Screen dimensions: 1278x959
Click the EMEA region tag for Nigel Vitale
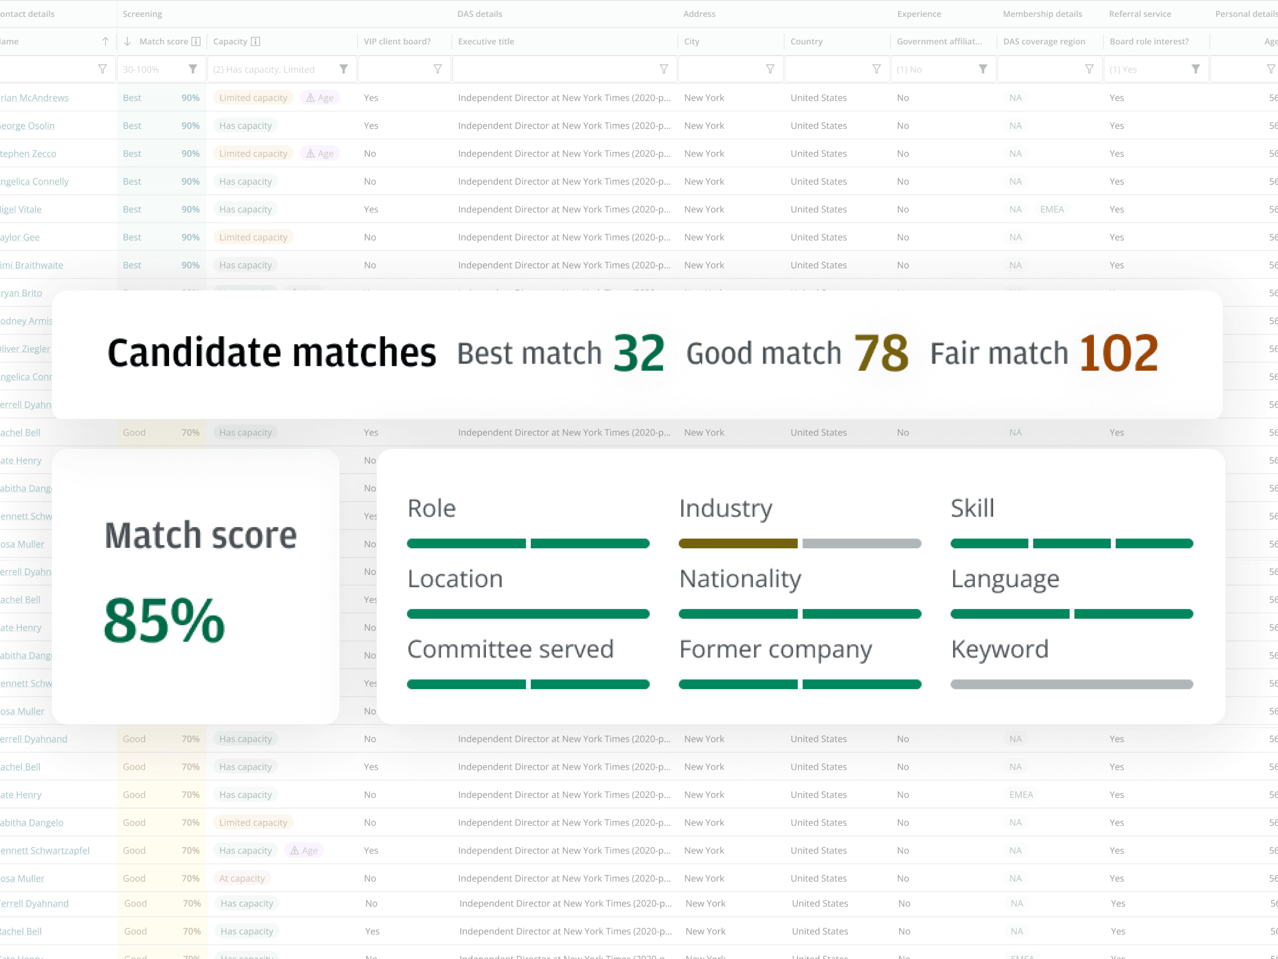point(1052,209)
